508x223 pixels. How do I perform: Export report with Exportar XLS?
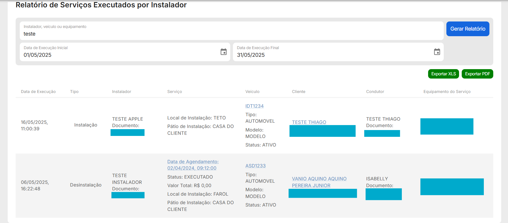coord(443,74)
